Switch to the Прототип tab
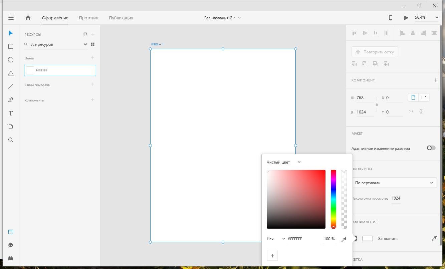Screen dimensions: 445x269 coord(88,18)
